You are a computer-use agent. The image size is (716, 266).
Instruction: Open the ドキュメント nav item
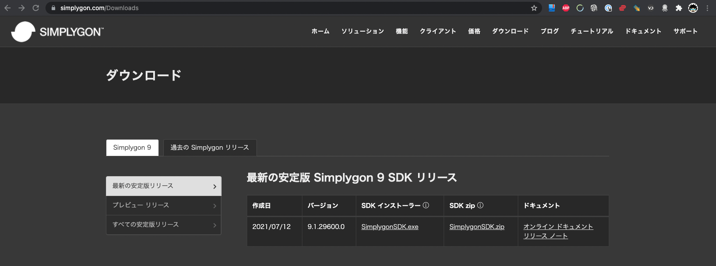click(x=643, y=31)
